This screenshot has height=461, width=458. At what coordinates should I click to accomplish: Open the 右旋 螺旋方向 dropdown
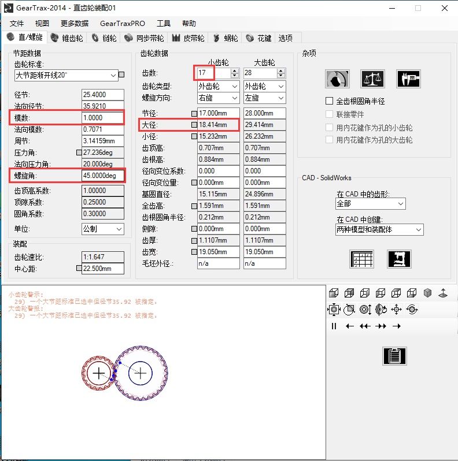(x=218, y=98)
